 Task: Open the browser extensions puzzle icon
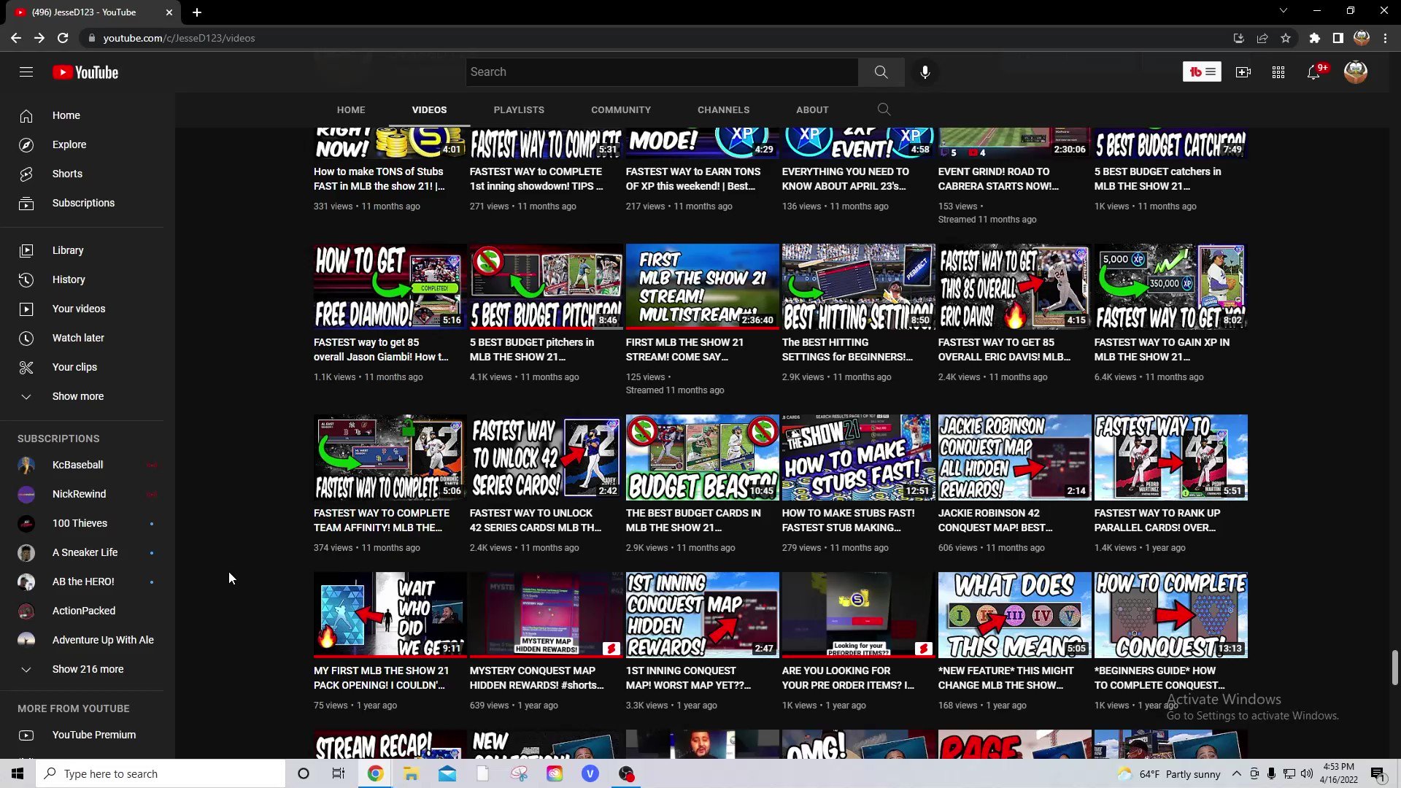pos(1314,38)
